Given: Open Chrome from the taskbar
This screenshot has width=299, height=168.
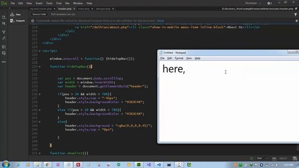Looking at the screenshot, I should tap(47, 165).
